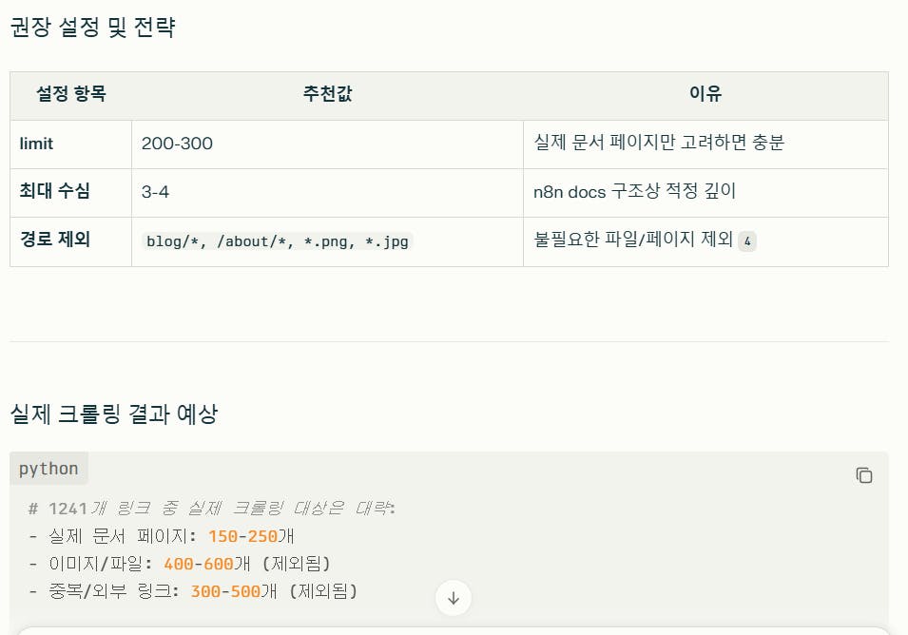This screenshot has width=908, height=635.
Task: Open citation source 4 in the table
Action: pos(747,241)
